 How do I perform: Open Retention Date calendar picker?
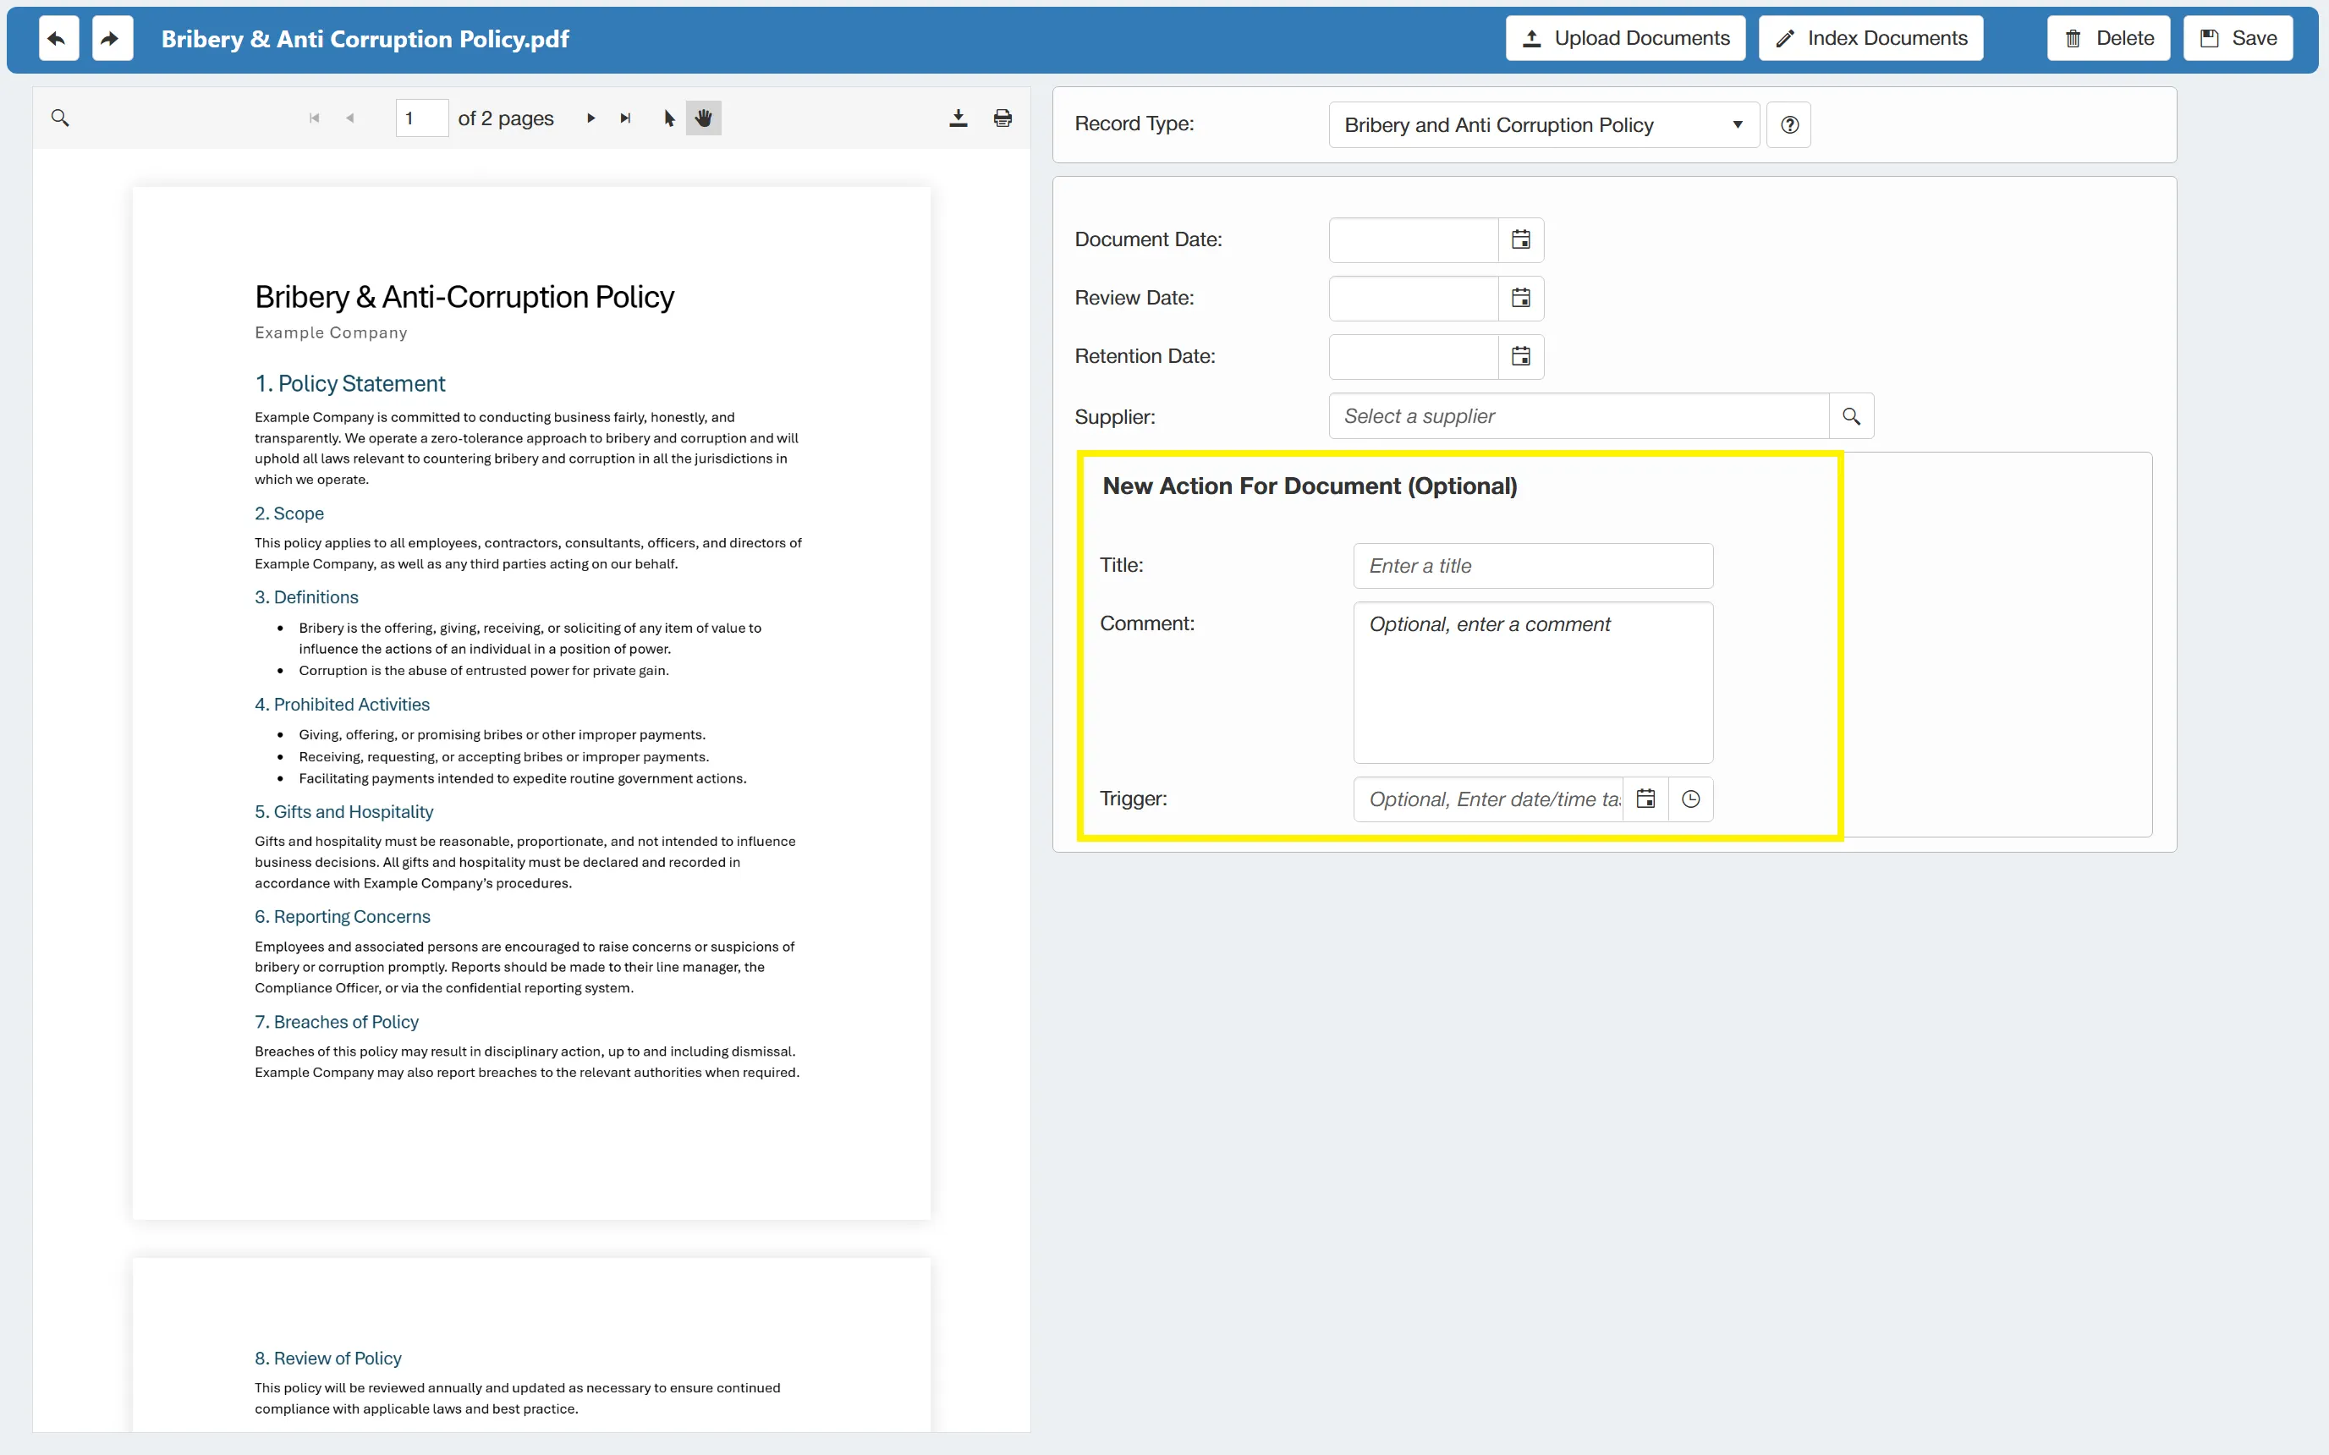coord(1520,356)
